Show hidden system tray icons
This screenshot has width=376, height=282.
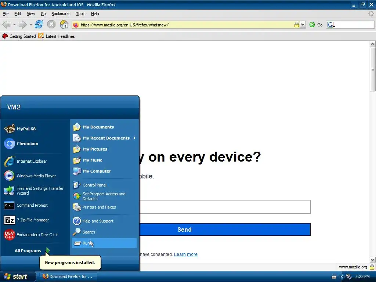pos(342,277)
